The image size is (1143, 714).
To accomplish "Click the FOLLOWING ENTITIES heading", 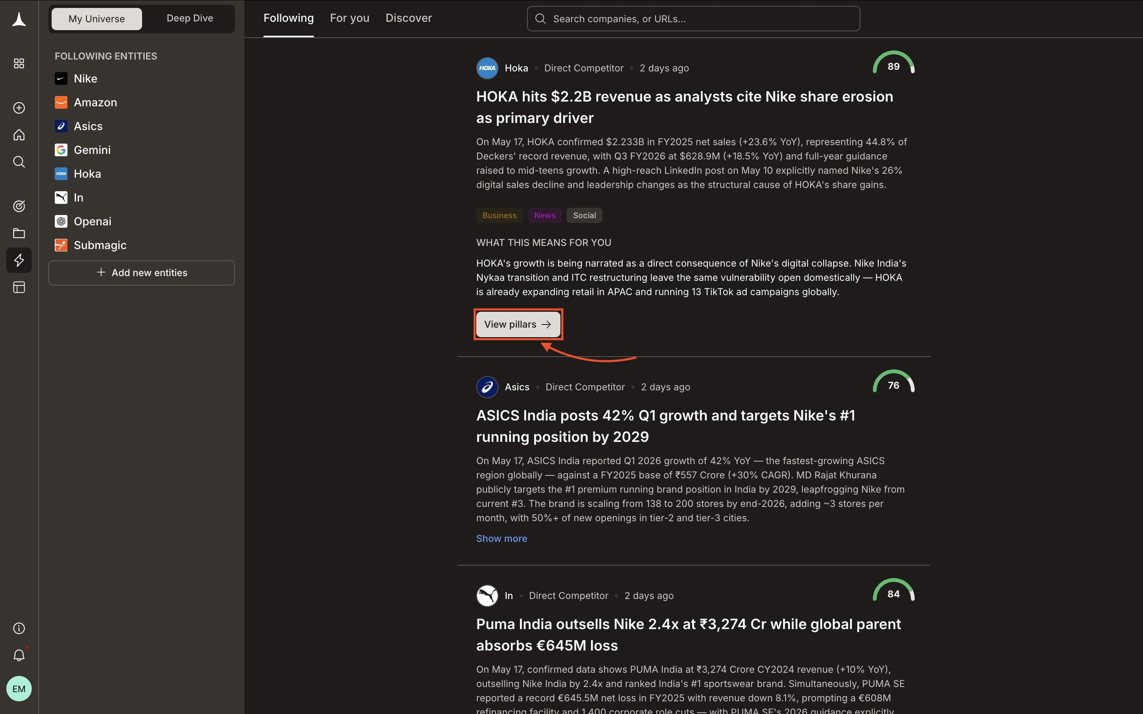I will 106,56.
